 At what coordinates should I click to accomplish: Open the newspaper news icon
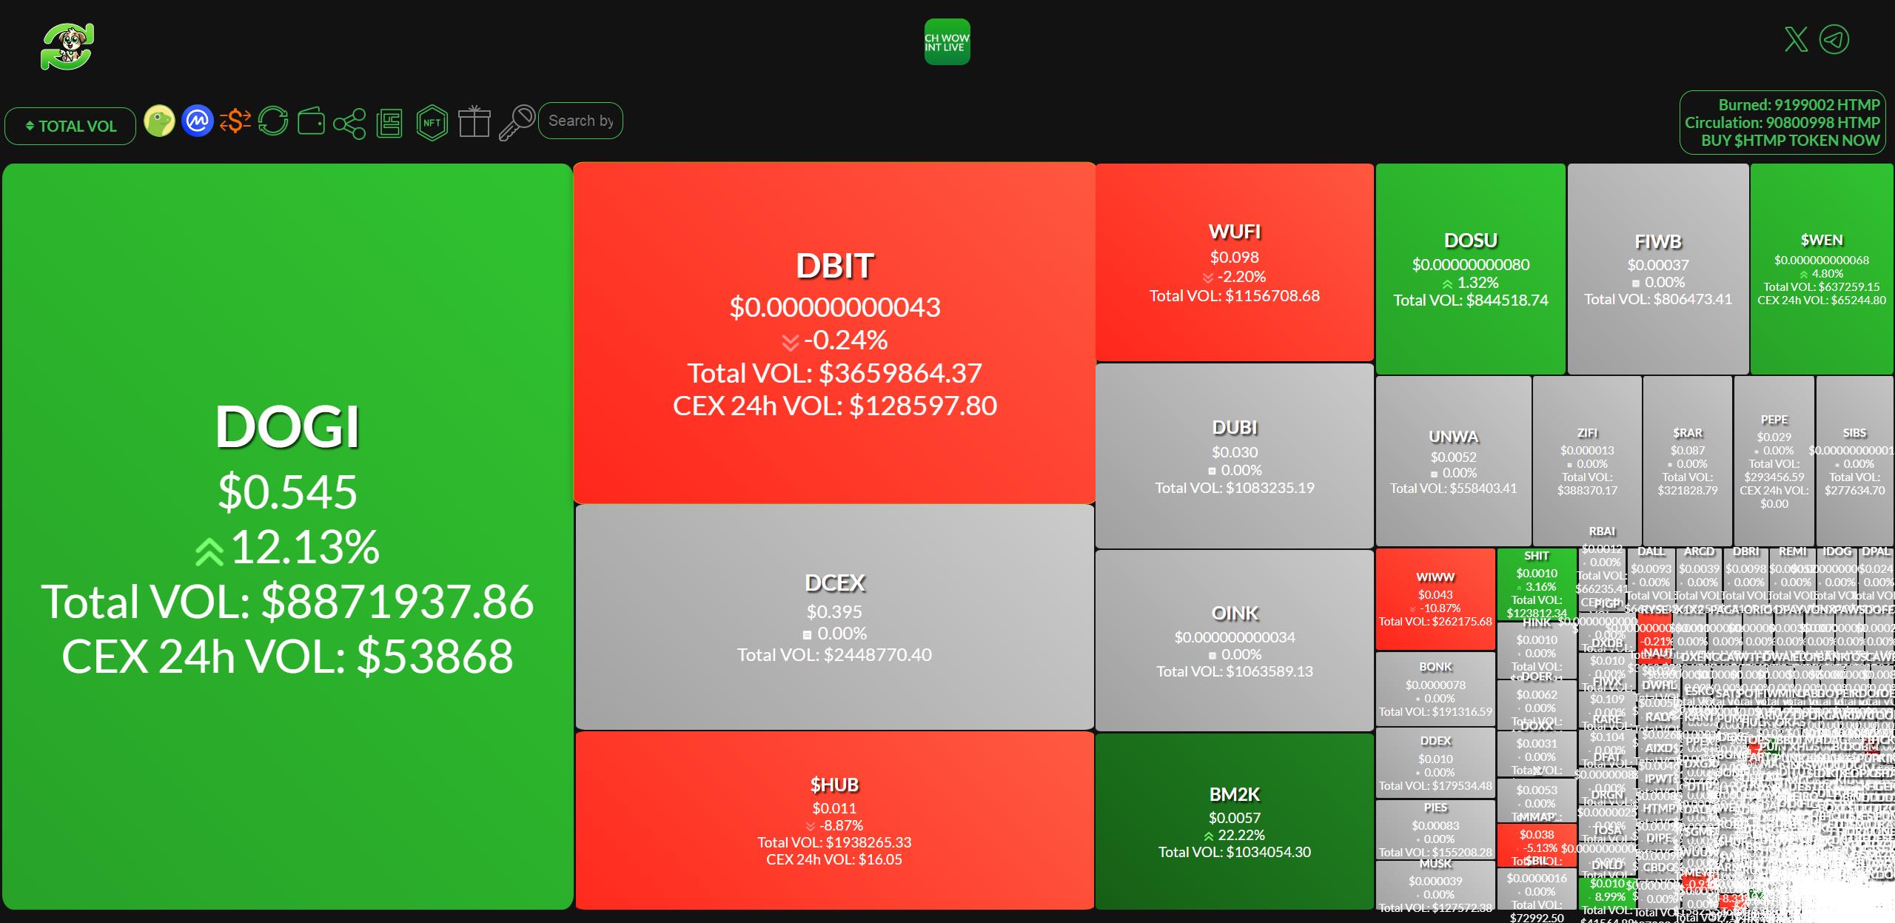click(389, 124)
